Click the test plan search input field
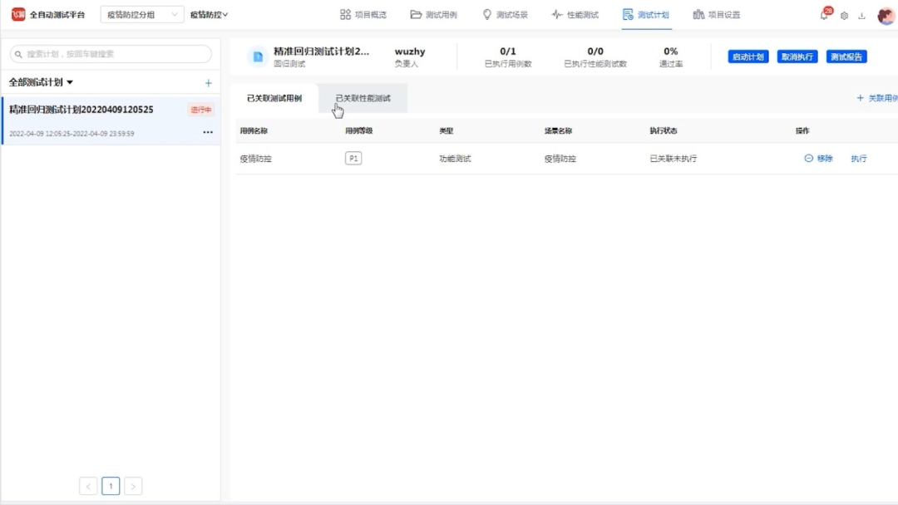Viewport: 898px width, 505px height. click(x=108, y=54)
